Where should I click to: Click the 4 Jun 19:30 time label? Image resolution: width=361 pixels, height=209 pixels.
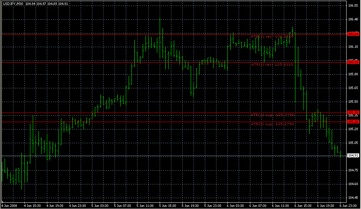coord(55,205)
